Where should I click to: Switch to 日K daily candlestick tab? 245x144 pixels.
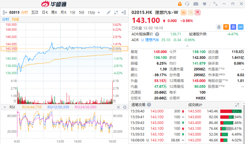click(x=45, y=12)
